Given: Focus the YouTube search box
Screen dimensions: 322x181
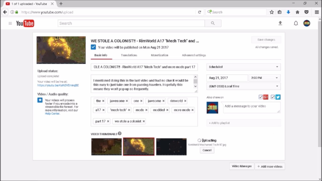Looking at the screenshot, I should click(131, 23).
